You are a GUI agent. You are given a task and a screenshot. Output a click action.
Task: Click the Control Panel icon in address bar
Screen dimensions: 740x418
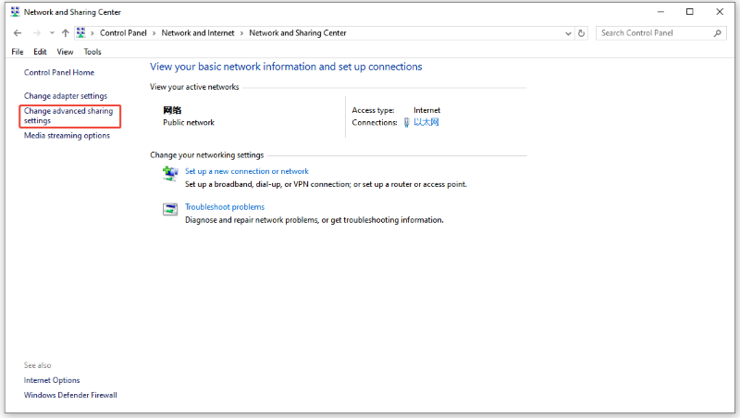[x=80, y=32]
